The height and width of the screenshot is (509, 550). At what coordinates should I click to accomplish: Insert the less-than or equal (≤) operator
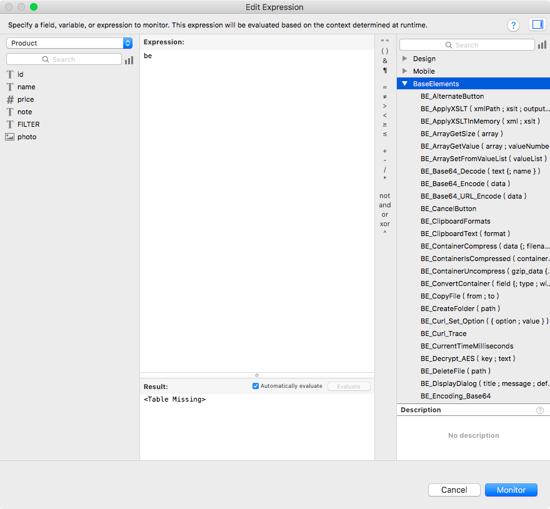pyautogui.click(x=385, y=134)
